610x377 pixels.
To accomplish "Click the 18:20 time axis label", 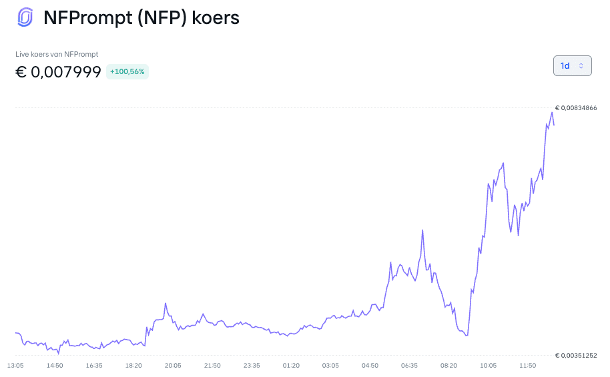I will tap(133, 366).
